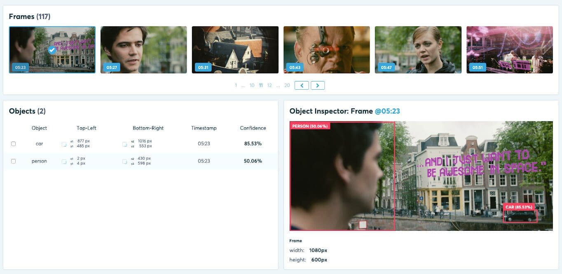The width and height of the screenshot is (562, 274).
Task: Tick the person row Top-Left coordinates box
Action: (x=64, y=161)
